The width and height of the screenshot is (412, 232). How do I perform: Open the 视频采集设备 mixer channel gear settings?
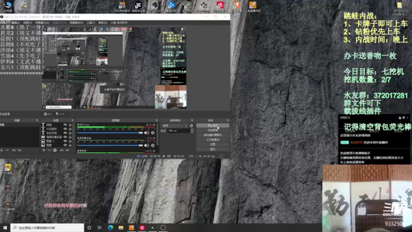tap(153, 145)
